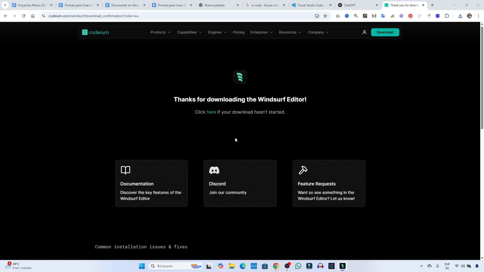Click 'here' to restart the download
This screenshot has width=484, height=272.
211,112
